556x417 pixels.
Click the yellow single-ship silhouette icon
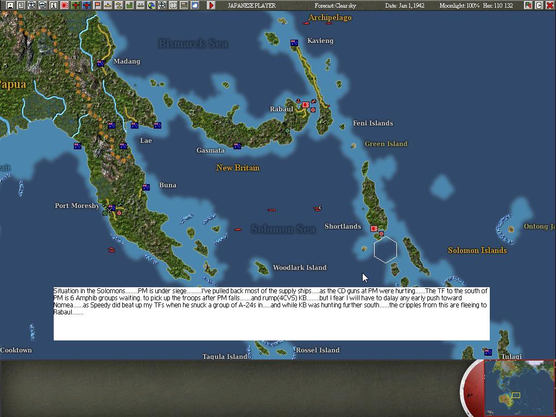(108, 5)
